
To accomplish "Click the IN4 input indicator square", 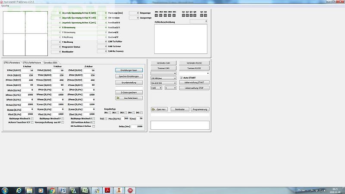I will pyautogui.click(x=169, y=16).
